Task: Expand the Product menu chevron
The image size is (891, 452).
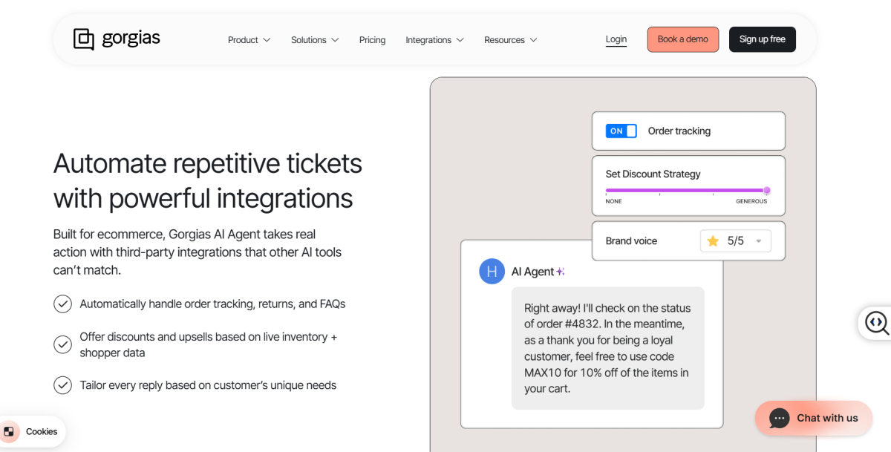Action: pos(267,40)
